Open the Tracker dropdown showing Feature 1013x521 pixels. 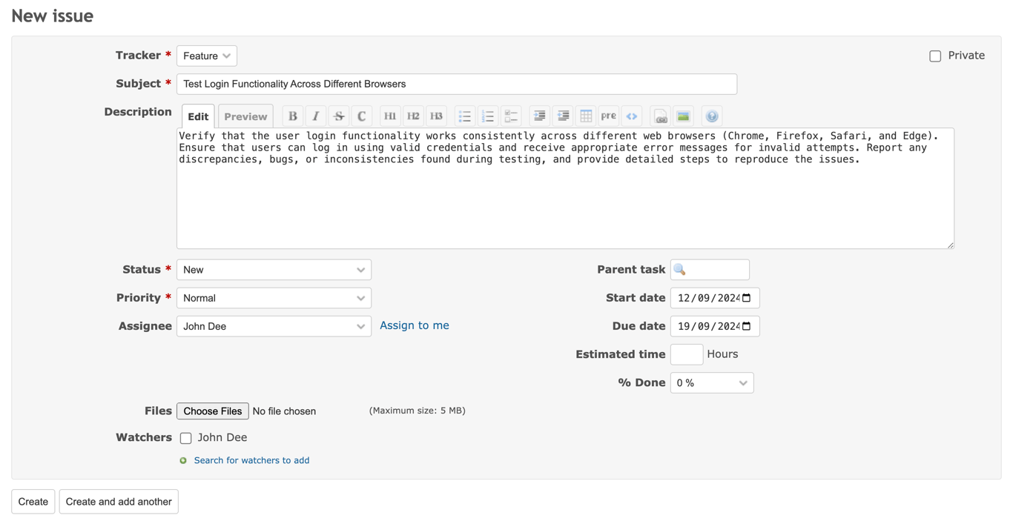pyautogui.click(x=206, y=56)
